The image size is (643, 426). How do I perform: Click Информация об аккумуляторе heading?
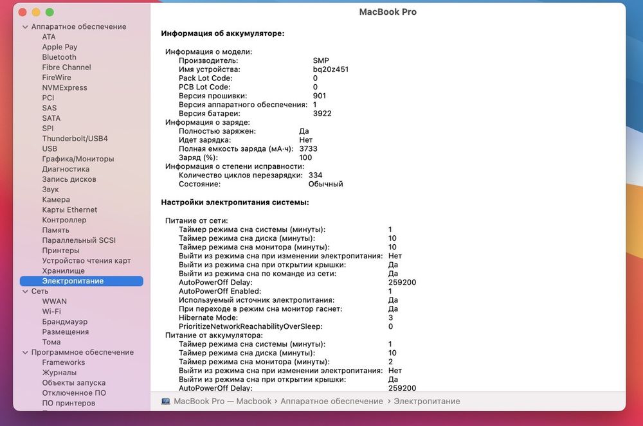(222, 33)
